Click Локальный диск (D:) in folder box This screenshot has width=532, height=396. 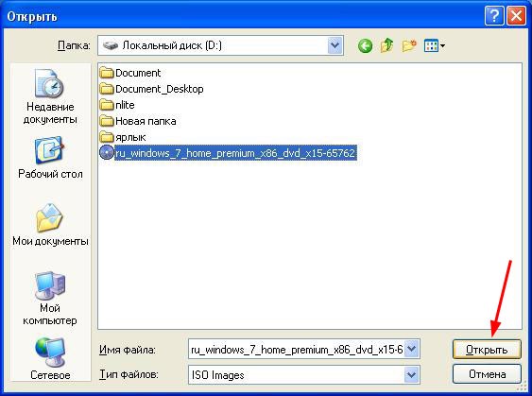click(x=172, y=45)
